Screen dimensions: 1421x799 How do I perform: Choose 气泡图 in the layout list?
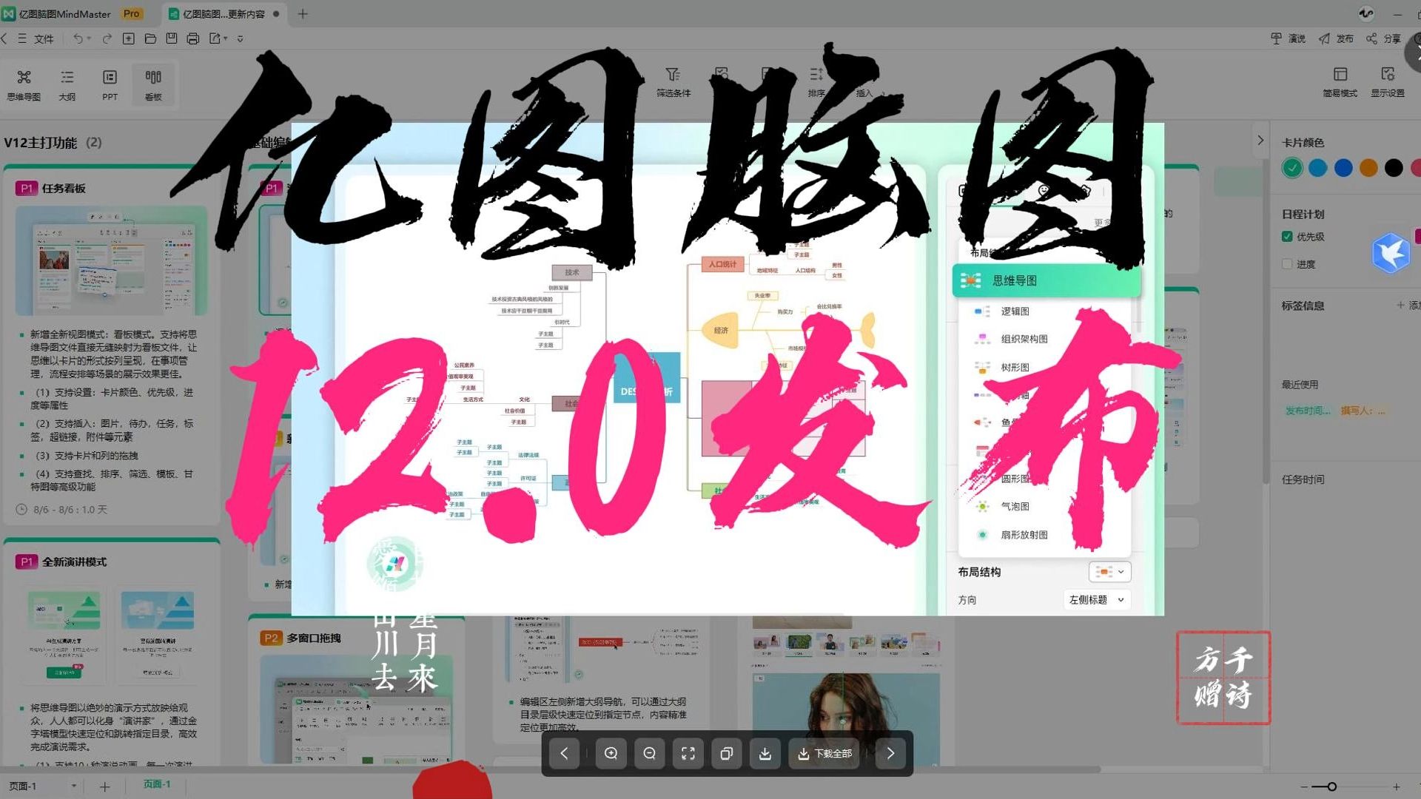point(1015,507)
